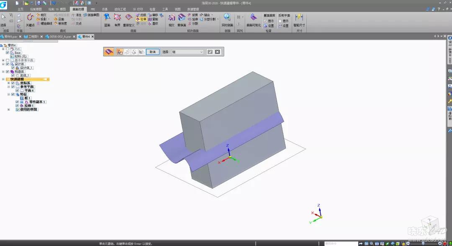Screen dimensions: 452x246
Task: Expand the 基本参考平面 tree node
Action: [x=3, y=60]
